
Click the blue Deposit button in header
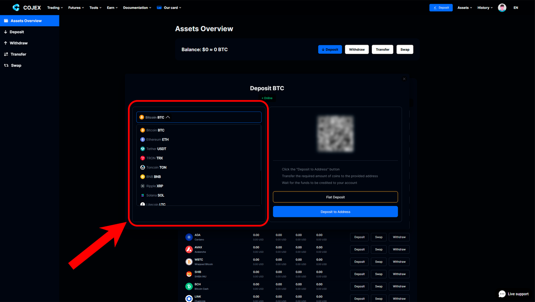[441, 8]
